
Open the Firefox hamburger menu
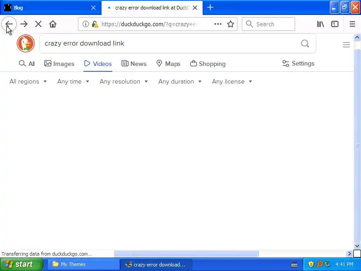(352, 24)
